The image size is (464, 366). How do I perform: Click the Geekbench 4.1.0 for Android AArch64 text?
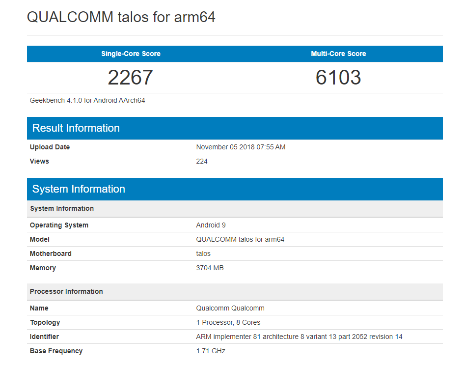87,100
